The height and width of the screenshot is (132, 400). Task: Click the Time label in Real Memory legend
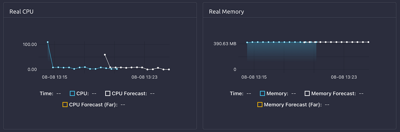pos(236,93)
